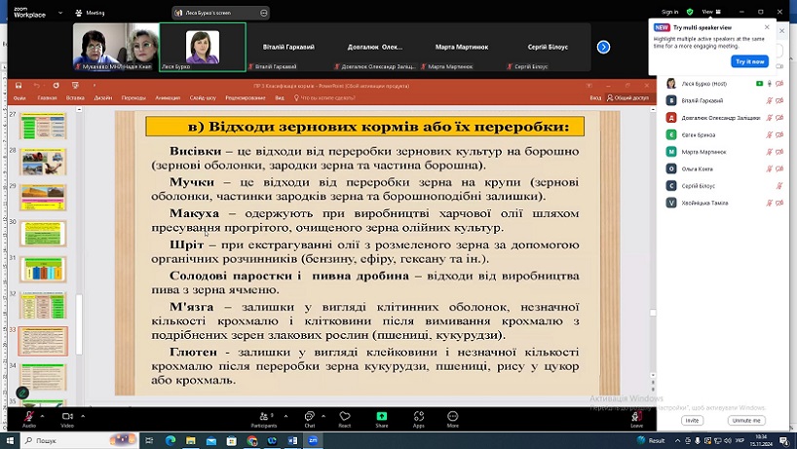Image resolution: width=797 pixels, height=449 pixels.
Task: Click the Undo icon in shared PowerPoint
Action: pos(37,86)
